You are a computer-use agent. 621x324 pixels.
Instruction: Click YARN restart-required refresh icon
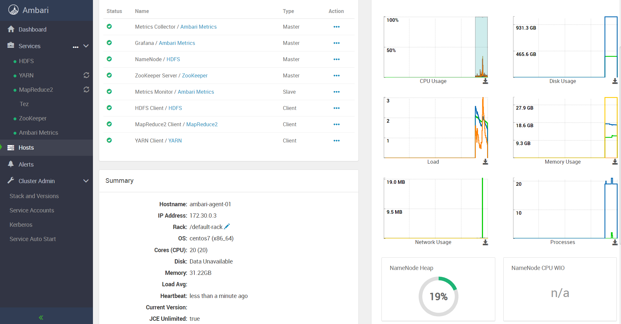pos(86,75)
